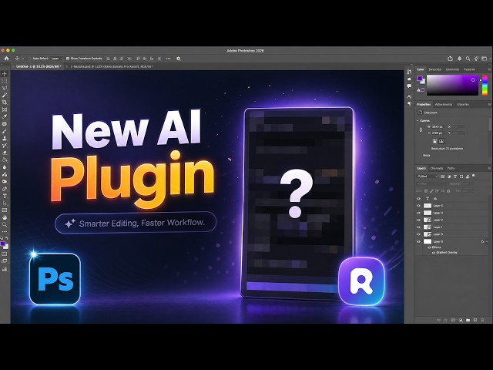Hide Layer 3 using its eye icon
The height and width of the screenshot is (370, 493).
point(418,234)
